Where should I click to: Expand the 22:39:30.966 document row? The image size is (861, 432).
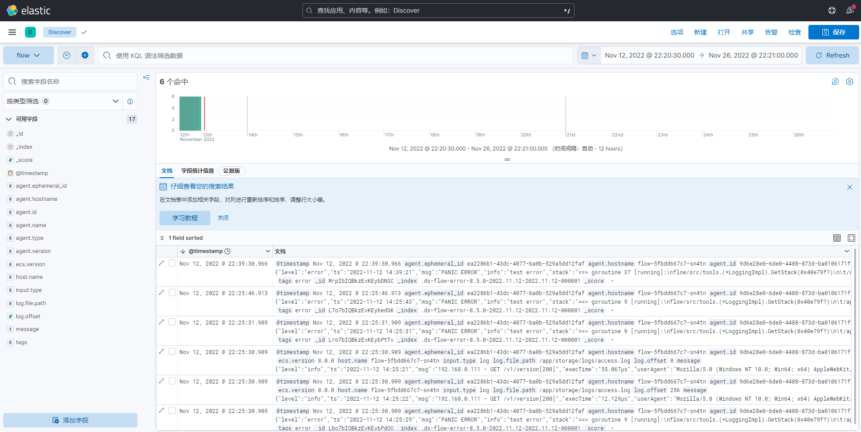click(x=161, y=263)
